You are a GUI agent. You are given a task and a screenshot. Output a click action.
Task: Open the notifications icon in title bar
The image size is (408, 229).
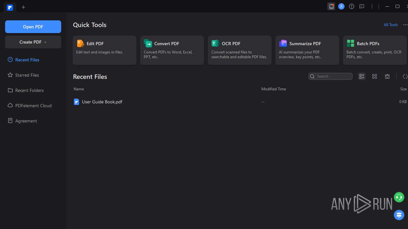(331, 6)
